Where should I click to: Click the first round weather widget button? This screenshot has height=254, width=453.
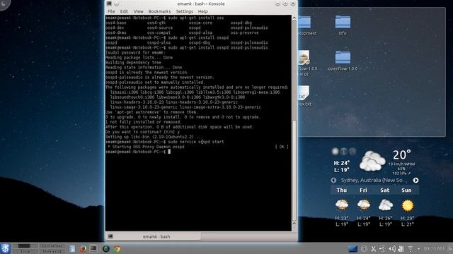click(x=335, y=151)
